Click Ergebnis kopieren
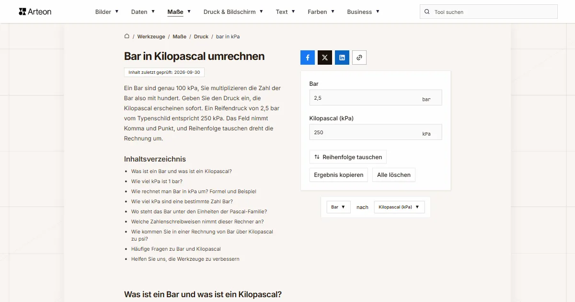The width and height of the screenshot is (575, 302). point(339,175)
